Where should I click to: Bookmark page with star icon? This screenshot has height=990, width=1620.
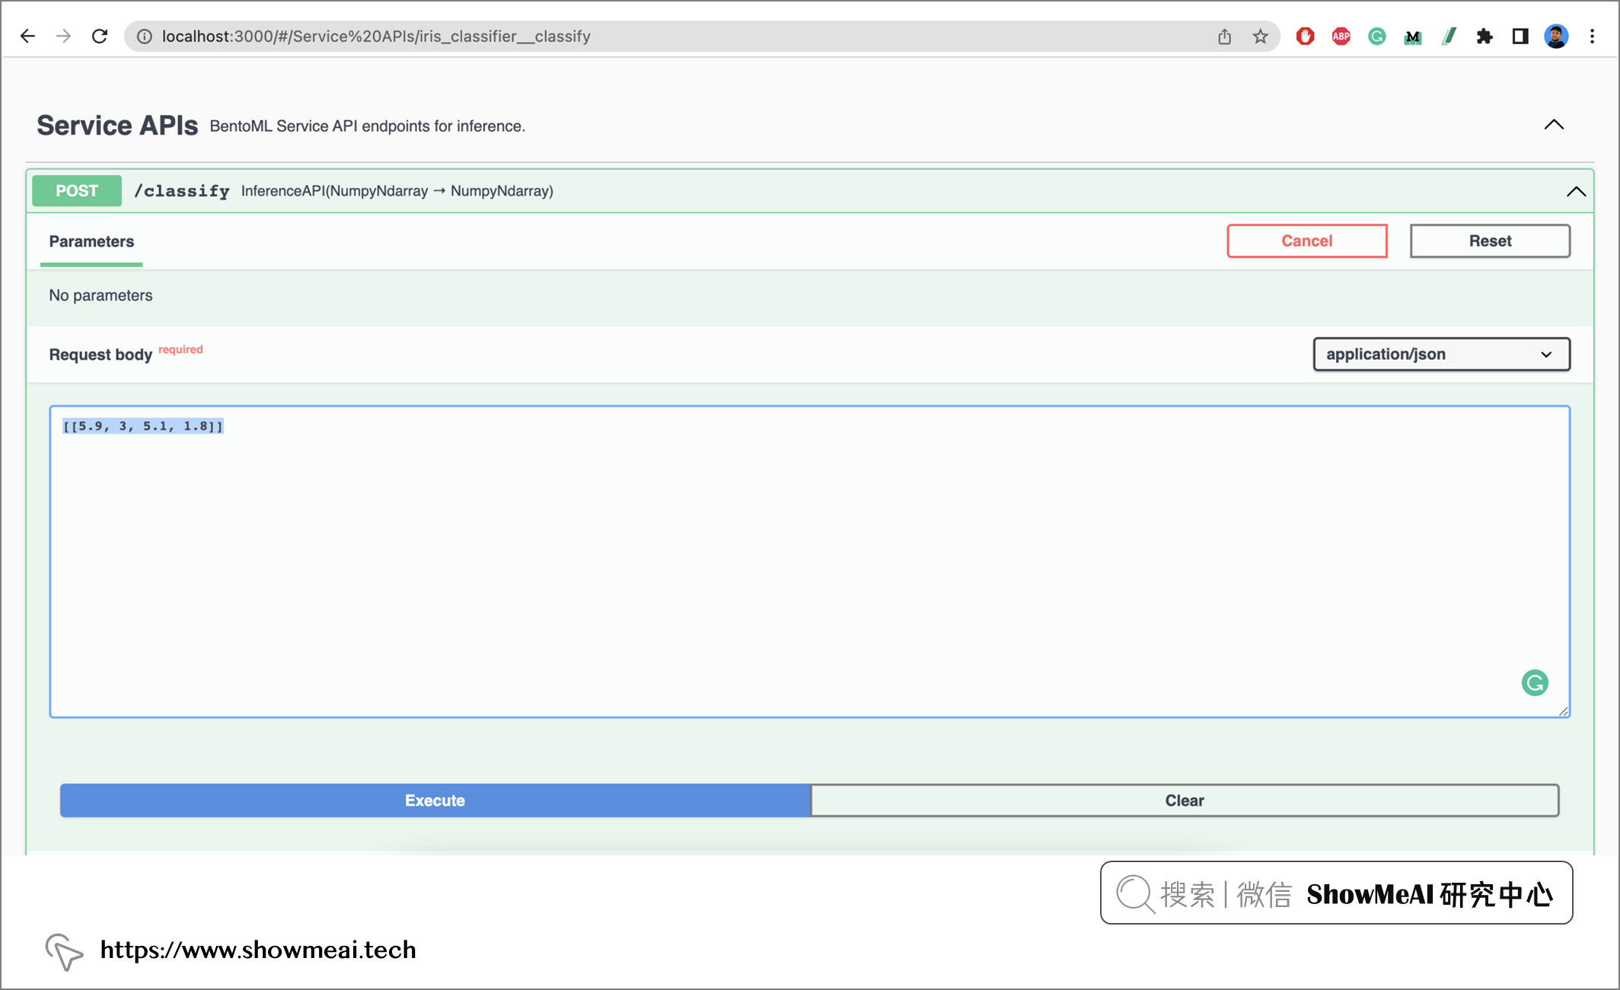[x=1261, y=36]
